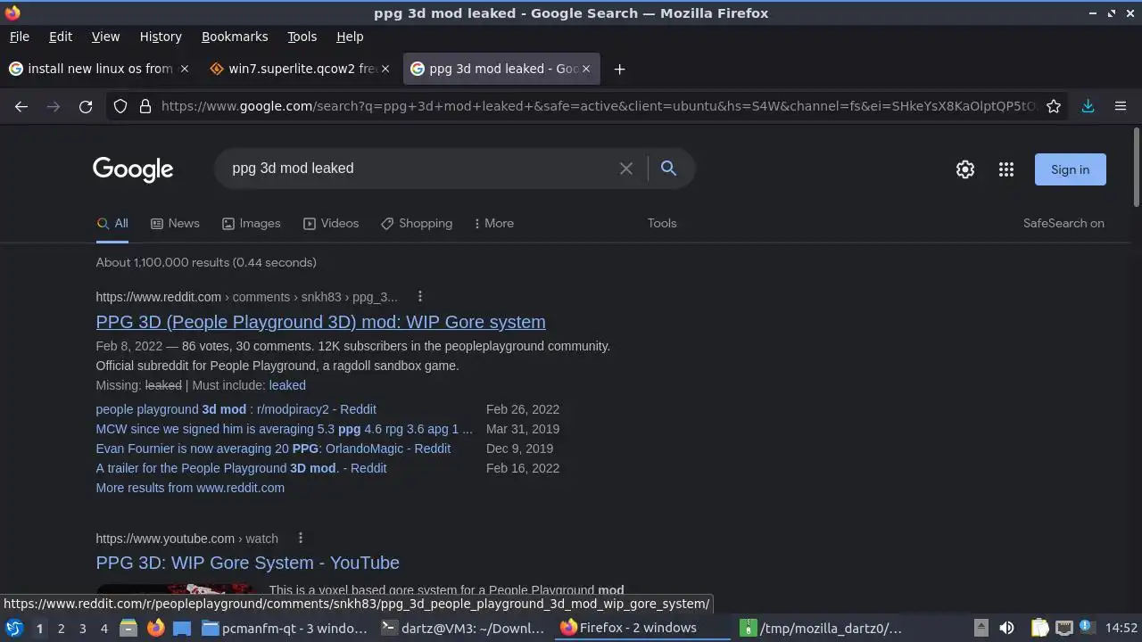
Task: Open options dots next to youtube.com result
Action: 301,539
